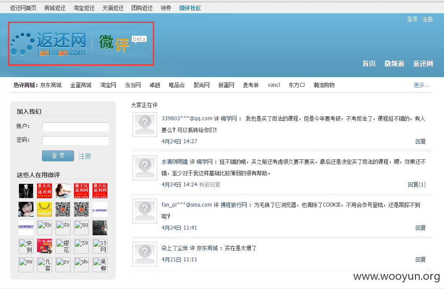The height and width of the screenshot is (289, 444).
Task: Open 麦考林 store link
Action: pyautogui.click(x=251, y=85)
